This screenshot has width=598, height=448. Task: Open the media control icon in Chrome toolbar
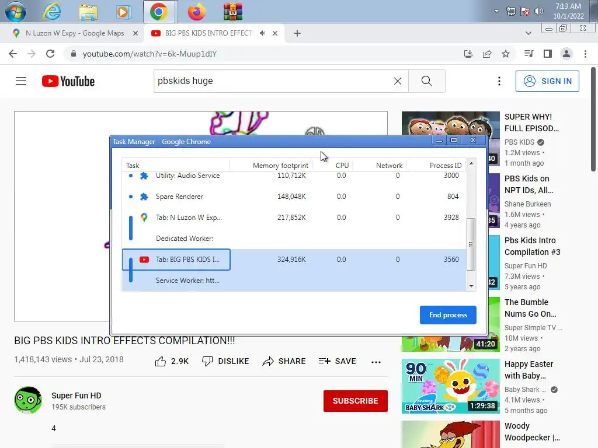(x=529, y=54)
